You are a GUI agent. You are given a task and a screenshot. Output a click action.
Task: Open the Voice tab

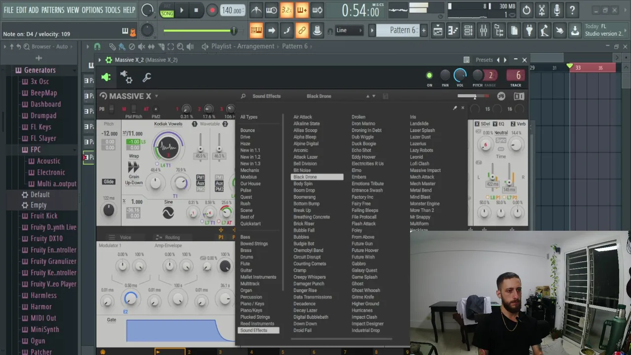[125, 237]
